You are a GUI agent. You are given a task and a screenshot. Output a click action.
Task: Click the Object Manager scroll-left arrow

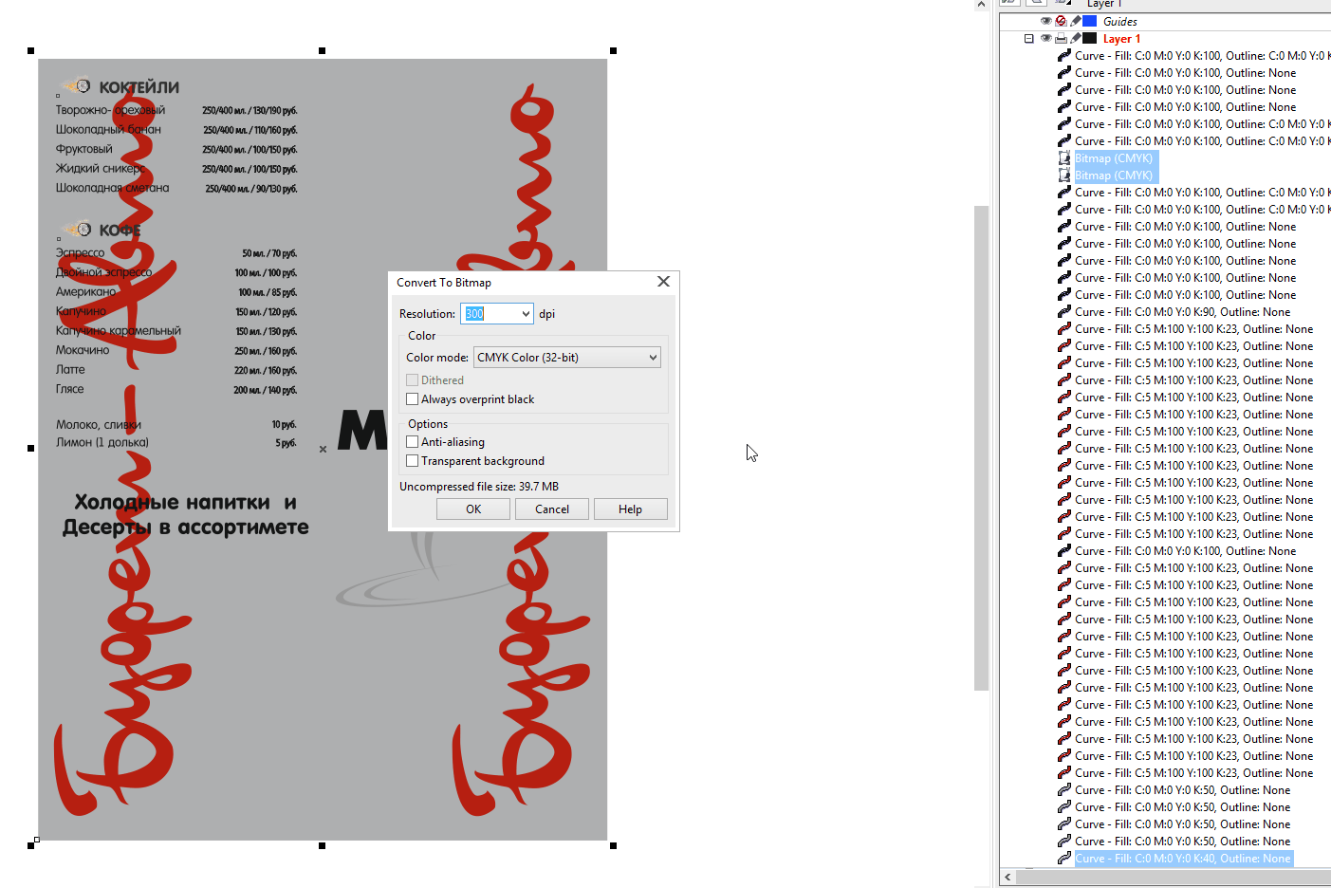pyautogui.click(x=1007, y=878)
